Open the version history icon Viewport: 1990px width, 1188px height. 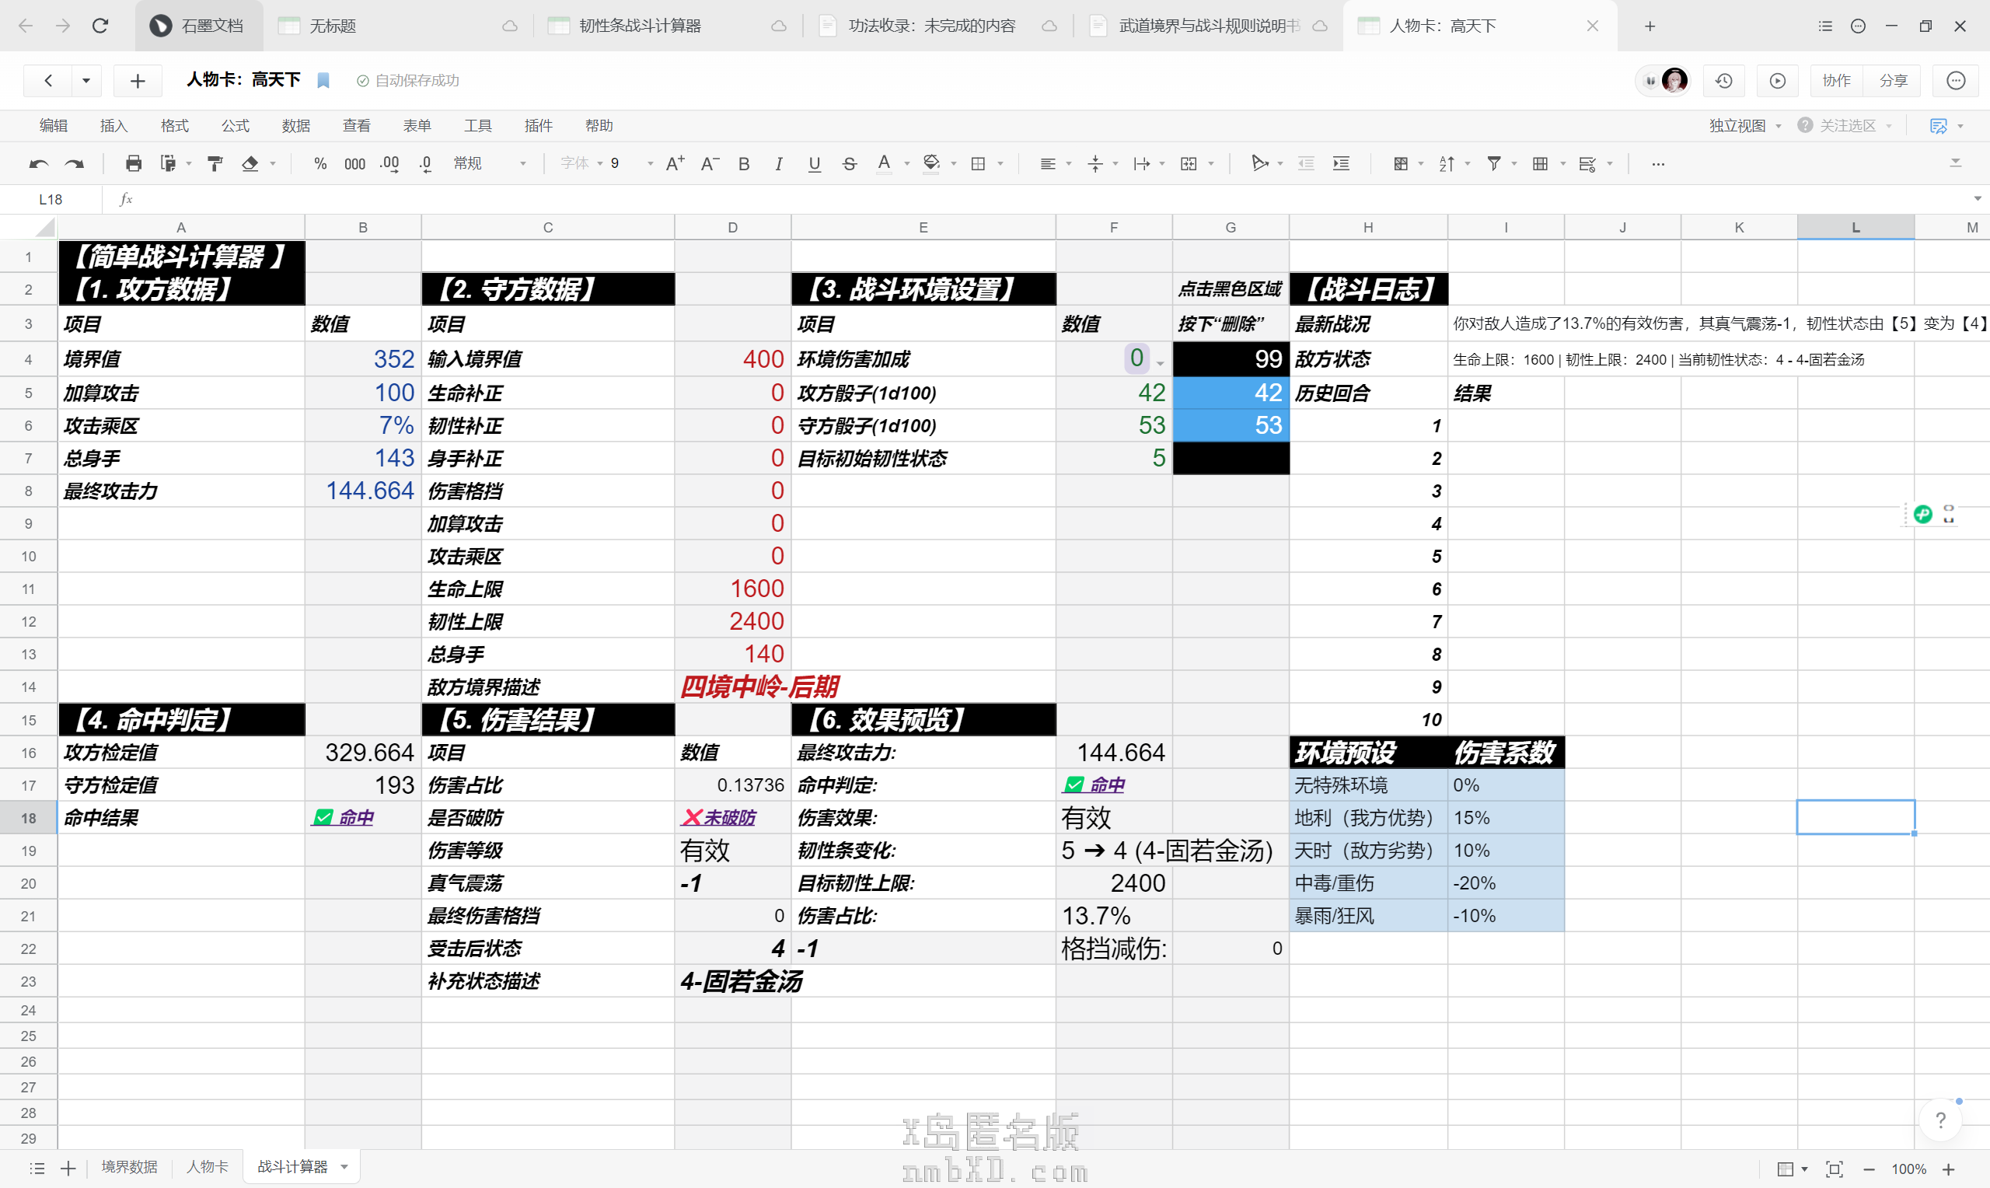coord(1723,80)
